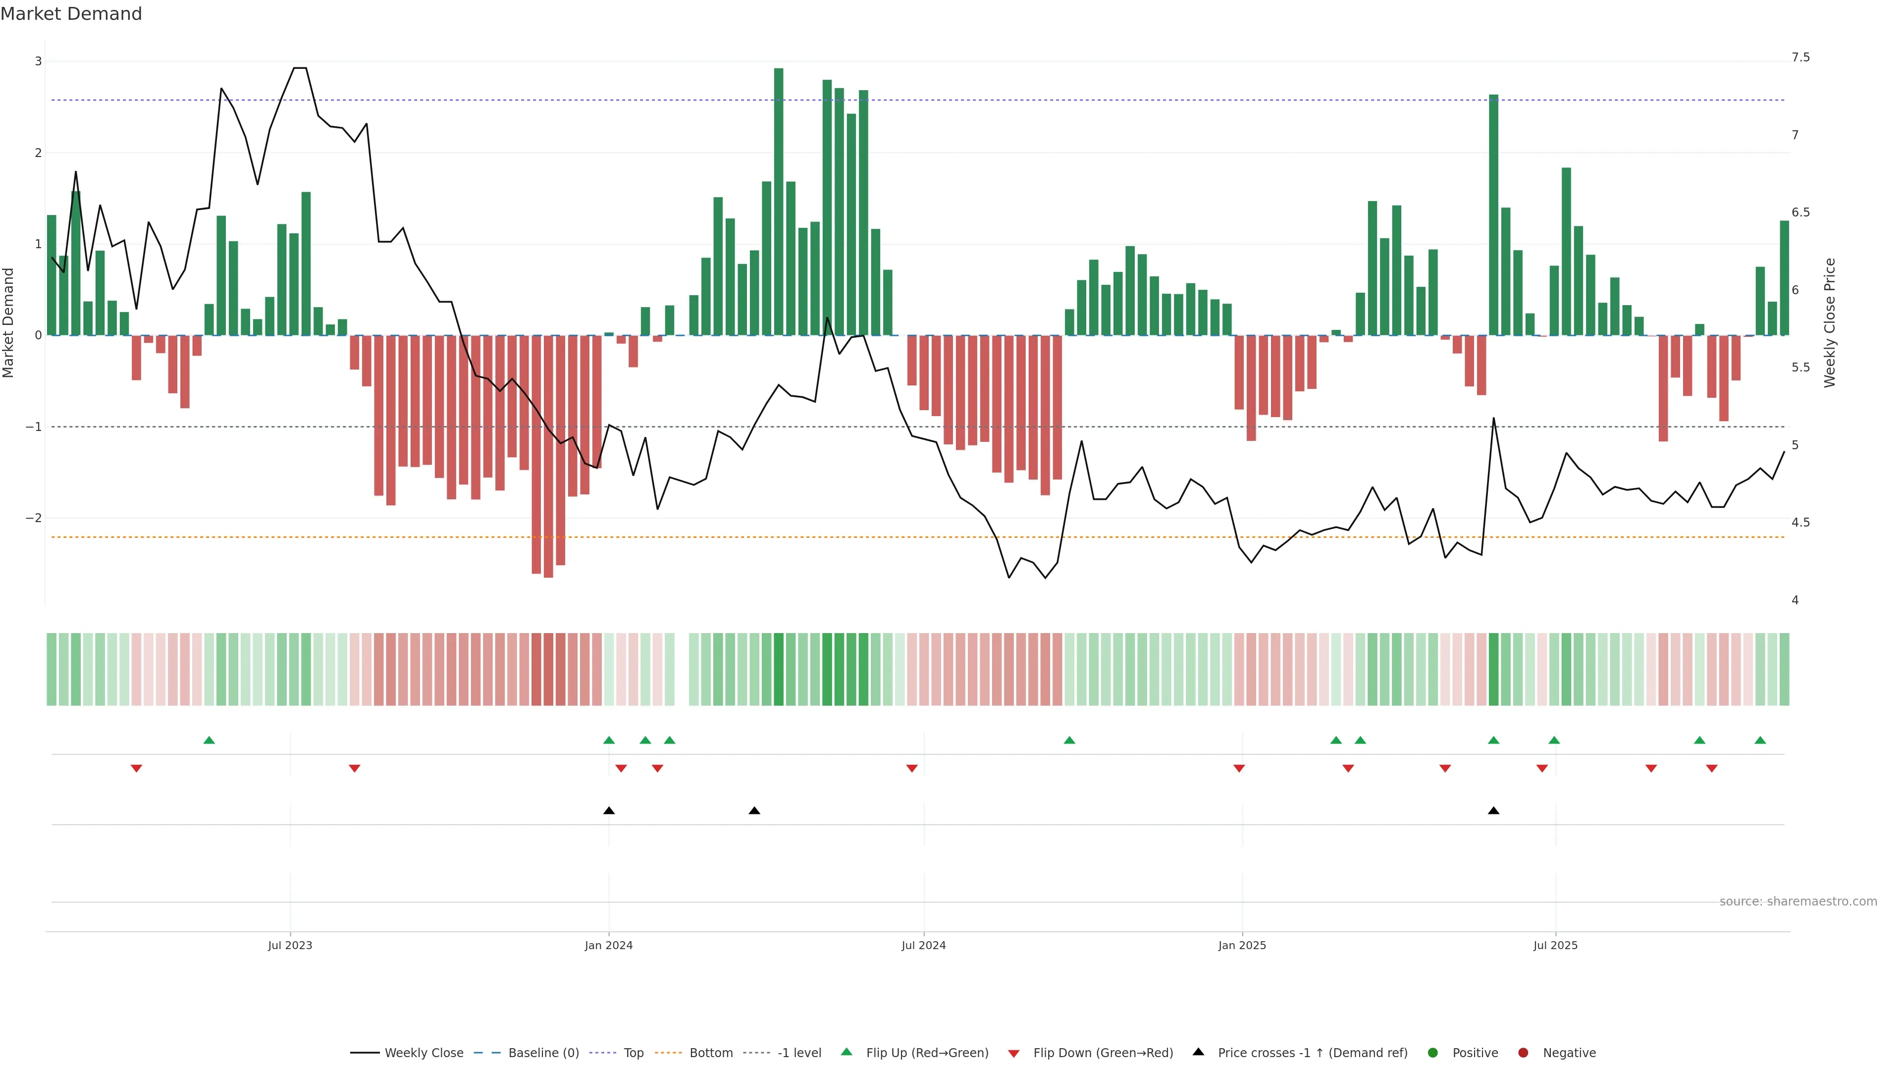This screenshot has width=1902, height=1070.
Task: Click the black price-cross marker near Jul 2025
Action: click(x=1494, y=811)
